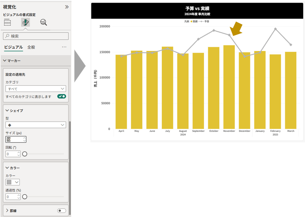Open the build visual fields icon
305x217 pixels.
click(x=7, y=22)
